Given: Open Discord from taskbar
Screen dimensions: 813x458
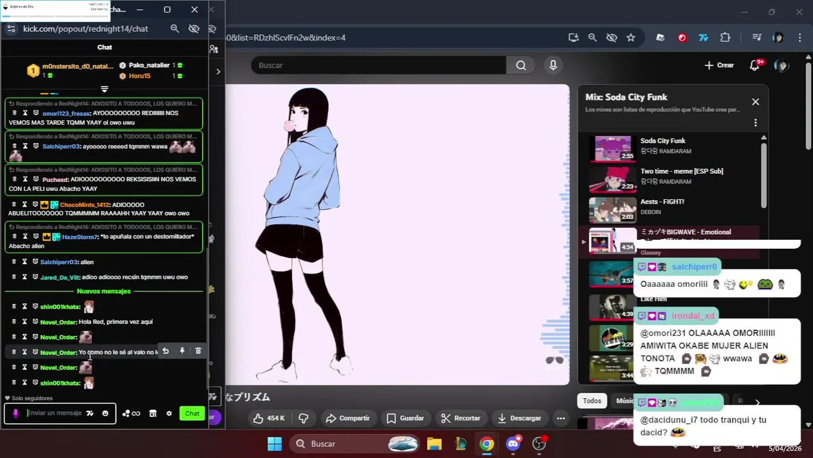Looking at the screenshot, I should point(513,443).
